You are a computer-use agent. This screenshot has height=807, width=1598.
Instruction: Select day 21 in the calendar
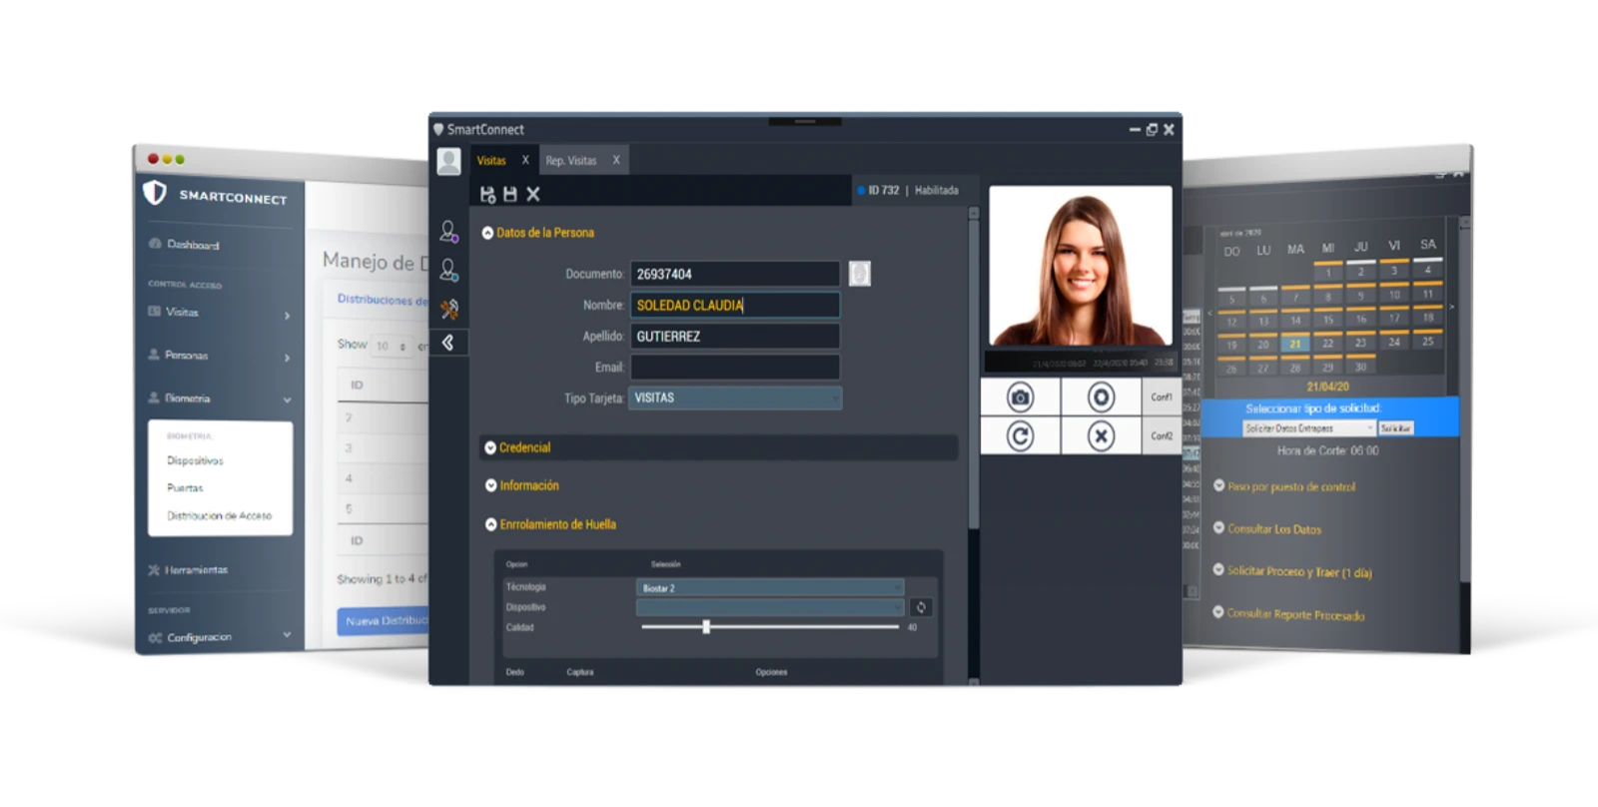pos(1294,345)
